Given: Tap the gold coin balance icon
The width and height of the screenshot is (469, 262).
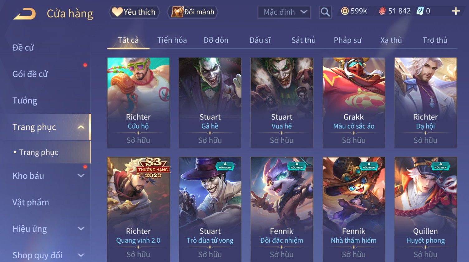Looking at the screenshot, I should tap(345, 11).
